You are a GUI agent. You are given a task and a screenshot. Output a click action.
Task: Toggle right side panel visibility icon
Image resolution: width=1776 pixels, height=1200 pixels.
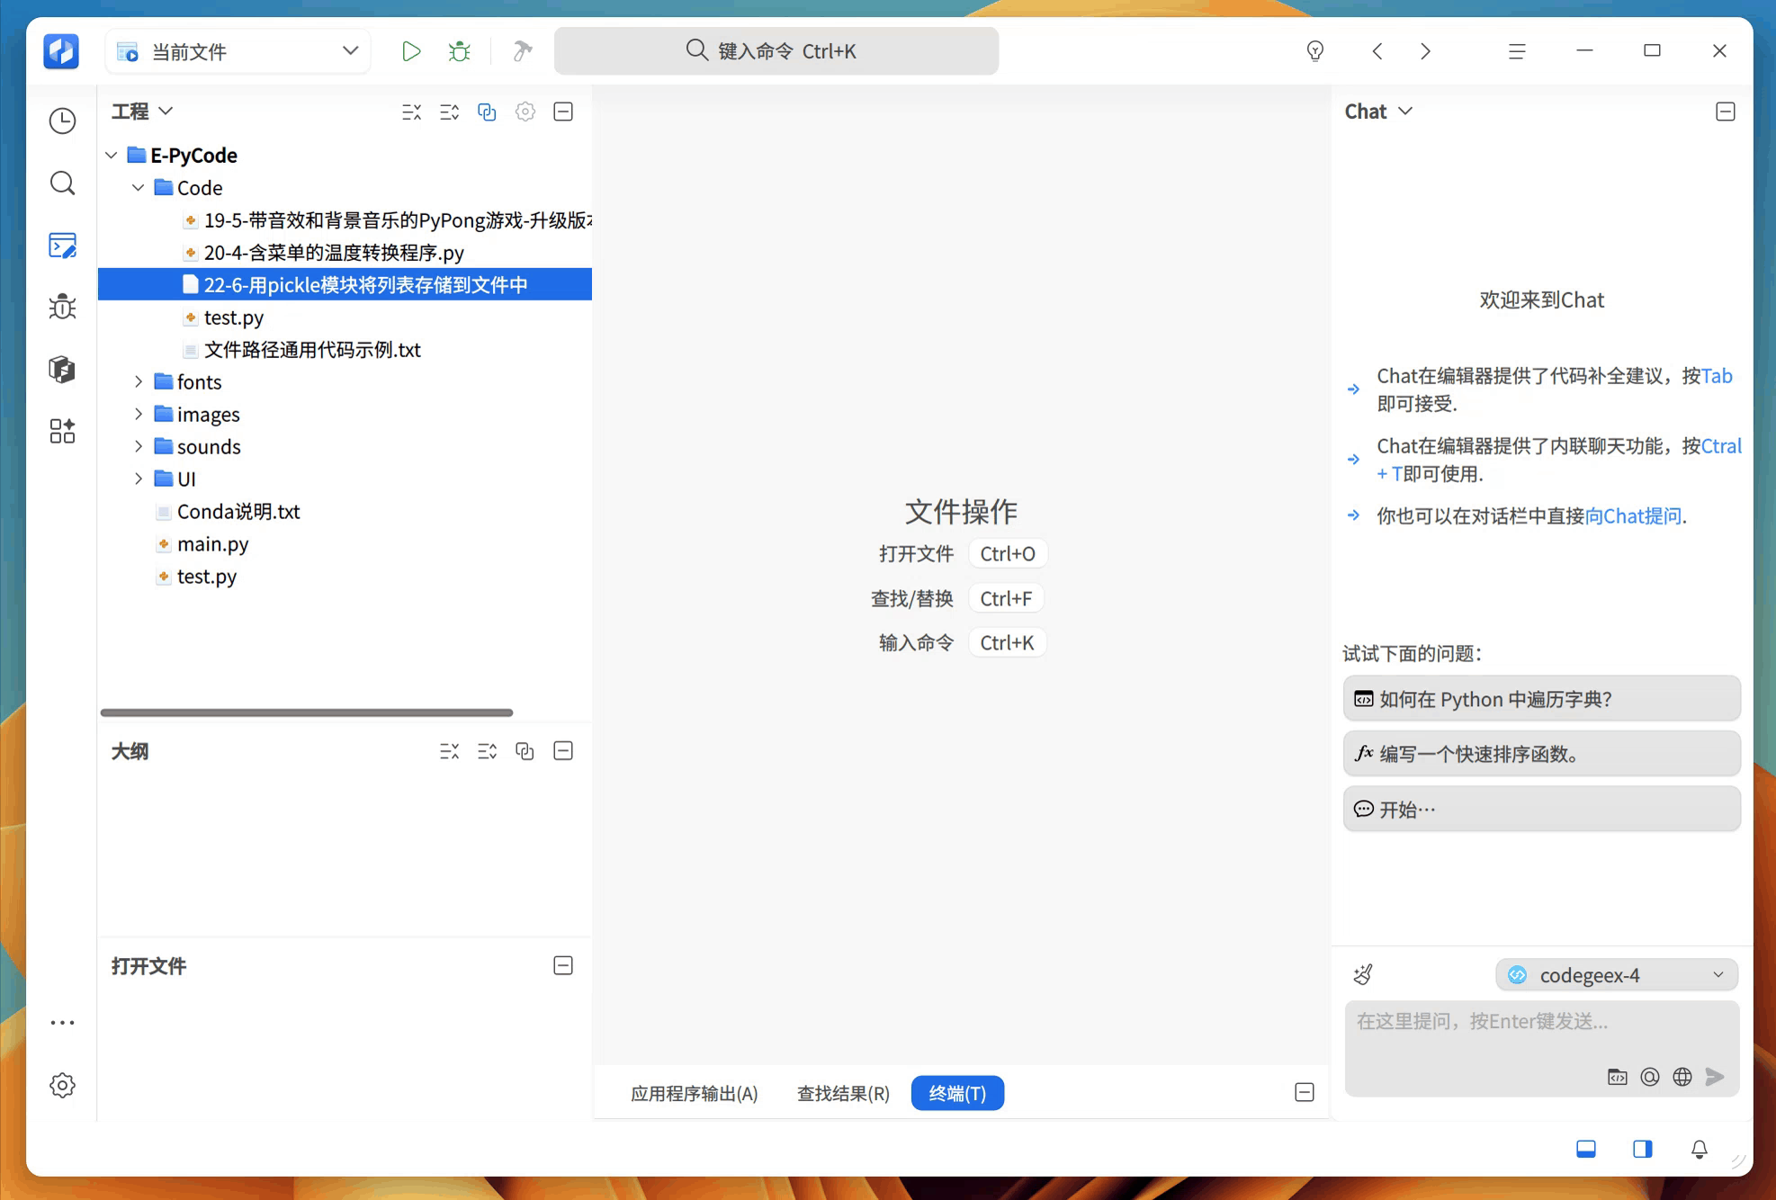coord(1643,1149)
